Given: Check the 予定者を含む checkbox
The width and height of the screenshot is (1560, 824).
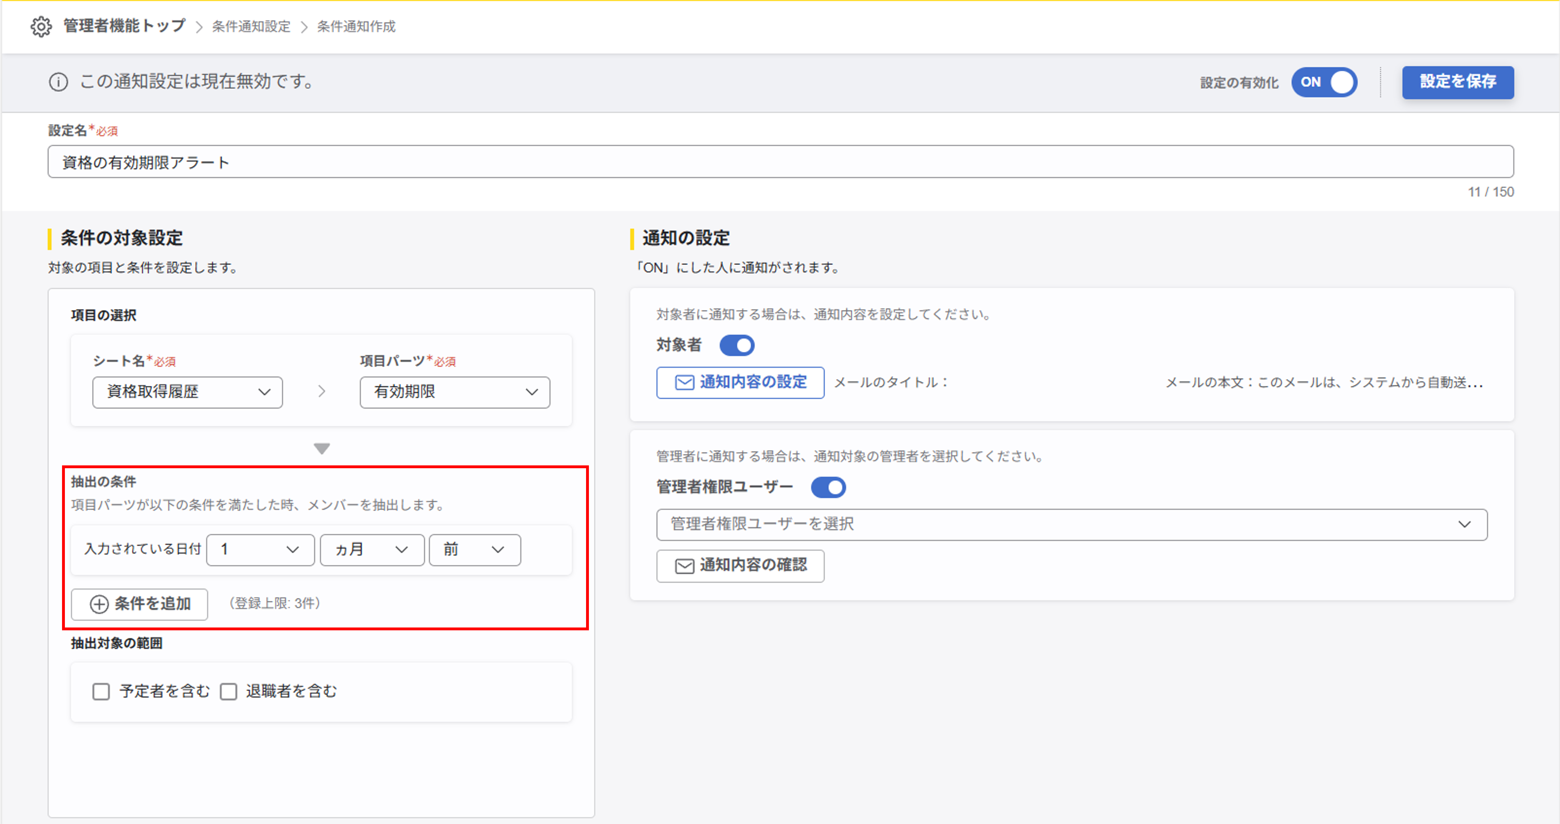Looking at the screenshot, I should (101, 691).
